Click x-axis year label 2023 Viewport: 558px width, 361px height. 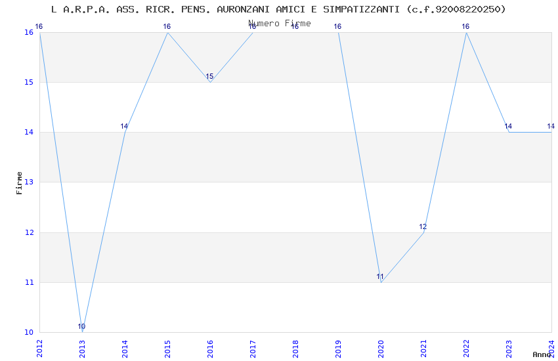coord(509,349)
